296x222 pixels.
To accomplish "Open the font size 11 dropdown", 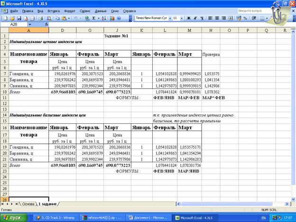I will coord(182,18).
